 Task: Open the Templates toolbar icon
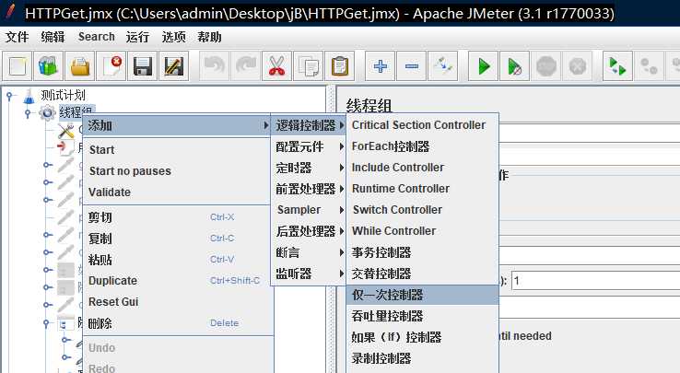tap(49, 66)
